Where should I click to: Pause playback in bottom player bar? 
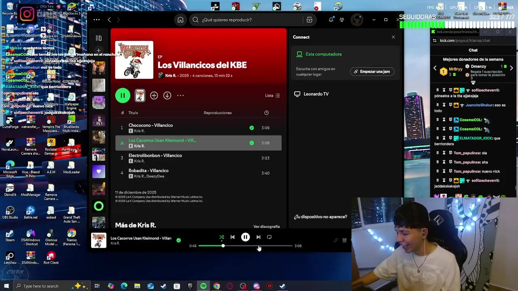coord(245,237)
